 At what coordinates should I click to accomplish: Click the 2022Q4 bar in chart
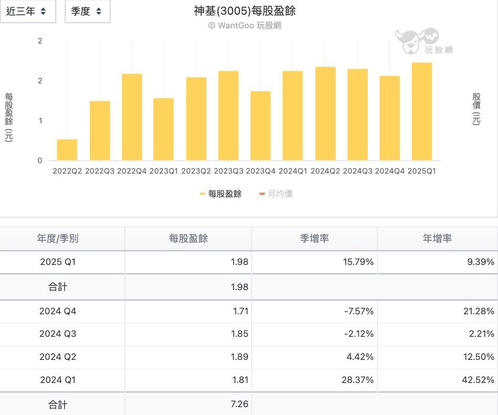point(132,117)
